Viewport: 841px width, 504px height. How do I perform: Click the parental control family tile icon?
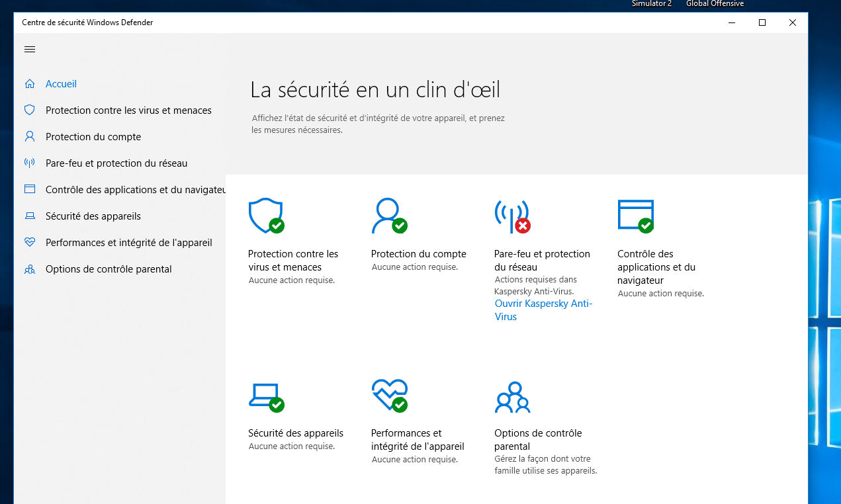tap(512, 397)
